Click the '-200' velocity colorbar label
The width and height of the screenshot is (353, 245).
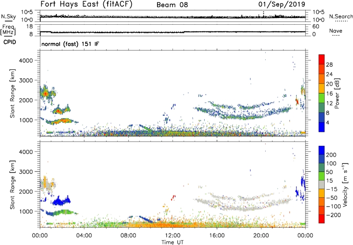coord(333,215)
